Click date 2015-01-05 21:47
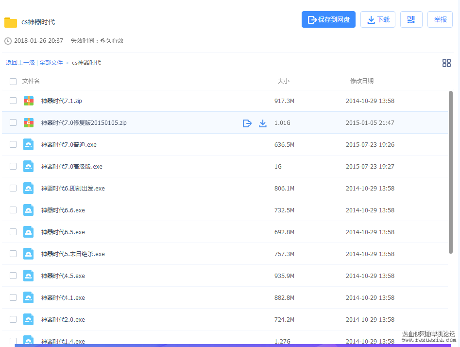The image size is (460, 347). (370, 122)
